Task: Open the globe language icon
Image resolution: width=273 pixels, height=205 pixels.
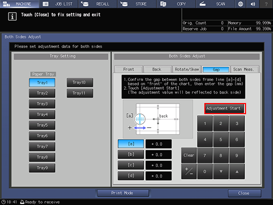Action: tap(240, 4)
